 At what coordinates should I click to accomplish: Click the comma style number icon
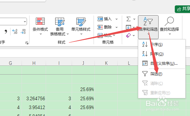point(6,32)
